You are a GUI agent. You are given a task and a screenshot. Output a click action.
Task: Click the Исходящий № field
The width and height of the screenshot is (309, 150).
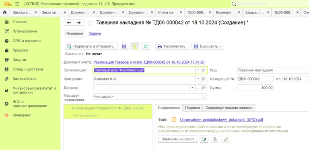pyautogui.click(x=255, y=79)
